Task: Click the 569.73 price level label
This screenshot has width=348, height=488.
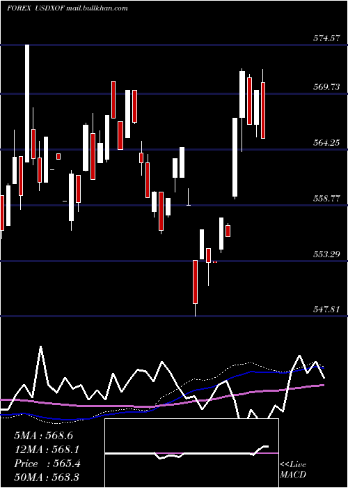Action: tap(326, 87)
